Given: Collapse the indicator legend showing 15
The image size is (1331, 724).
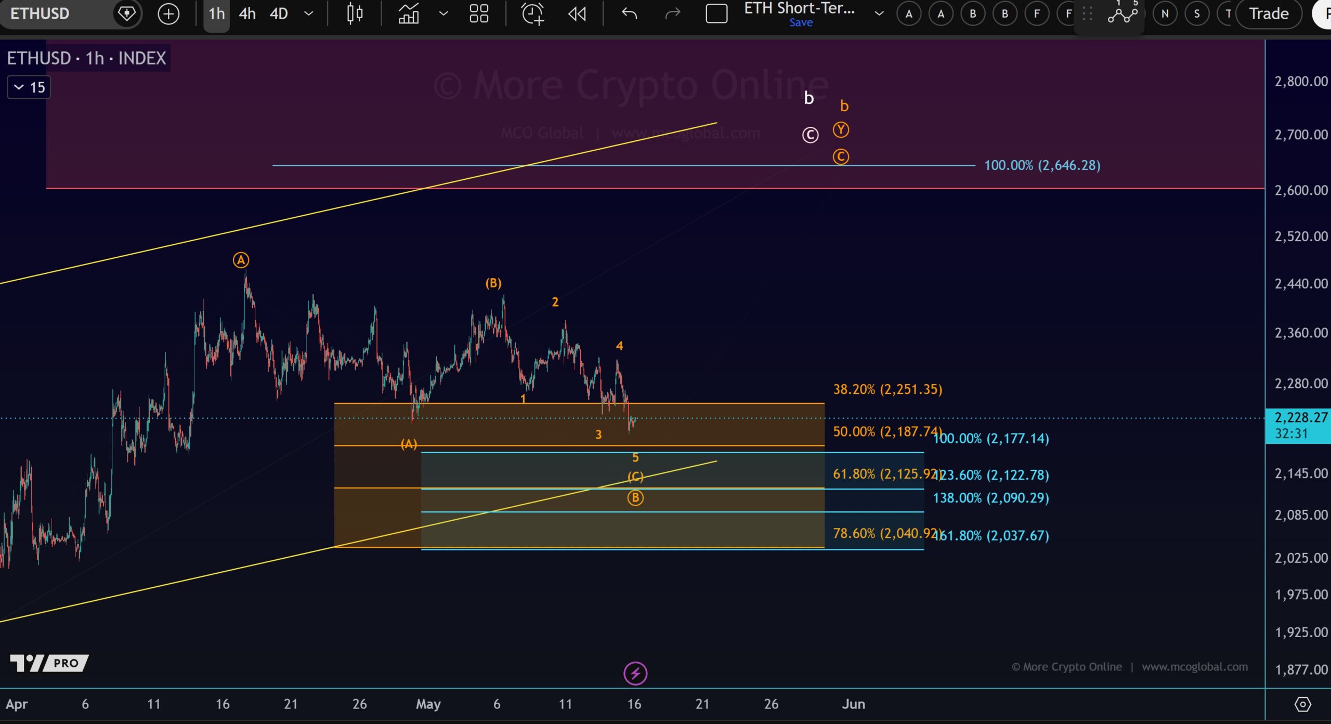Looking at the screenshot, I should (29, 87).
